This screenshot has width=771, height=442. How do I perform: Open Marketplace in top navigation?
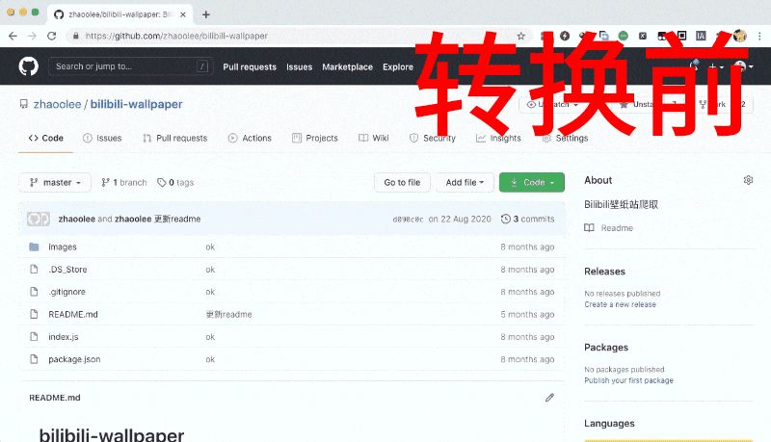click(348, 66)
